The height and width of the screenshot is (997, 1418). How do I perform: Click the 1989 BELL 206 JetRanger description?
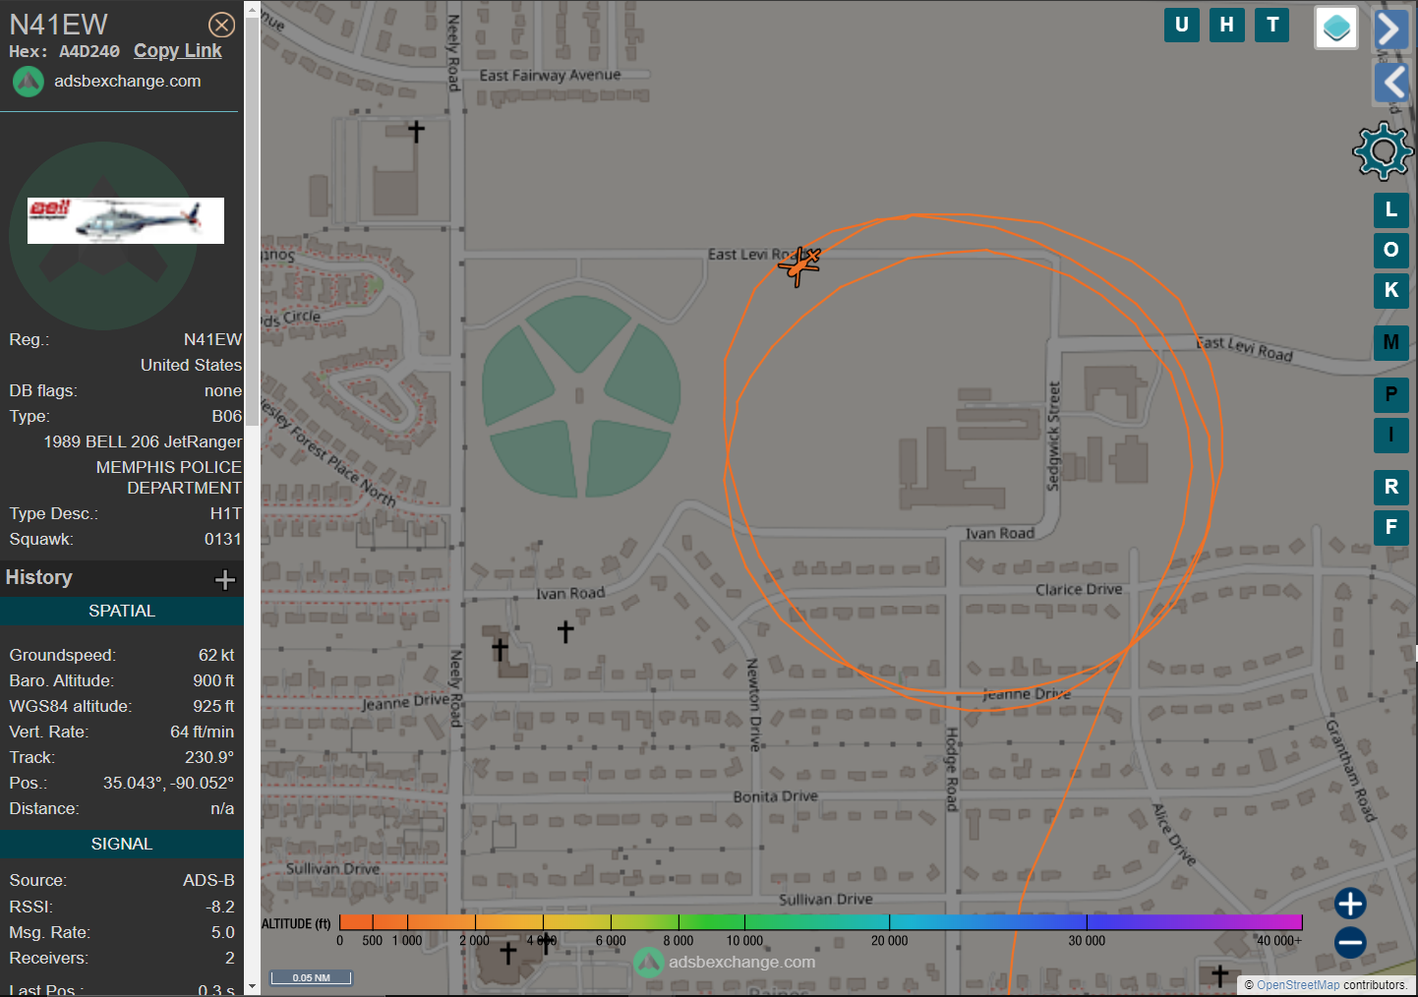(x=143, y=441)
